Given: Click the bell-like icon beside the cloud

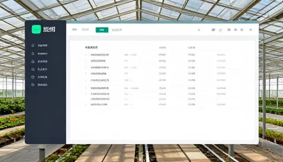Looking at the screenshot, I should pyautogui.click(x=236, y=29).
